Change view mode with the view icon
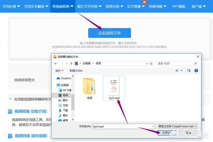This screenshot has width=213, height=142. click(x=177, y=71)
